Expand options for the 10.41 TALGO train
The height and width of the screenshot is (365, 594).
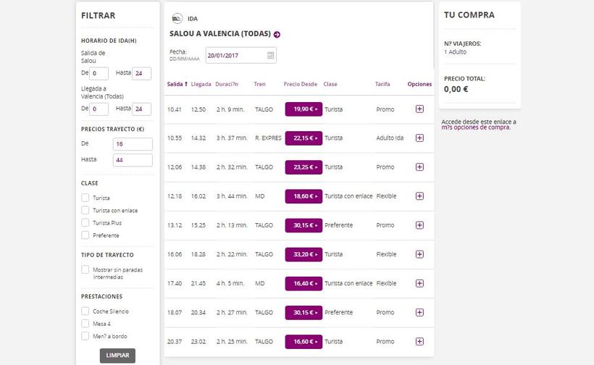419,109
